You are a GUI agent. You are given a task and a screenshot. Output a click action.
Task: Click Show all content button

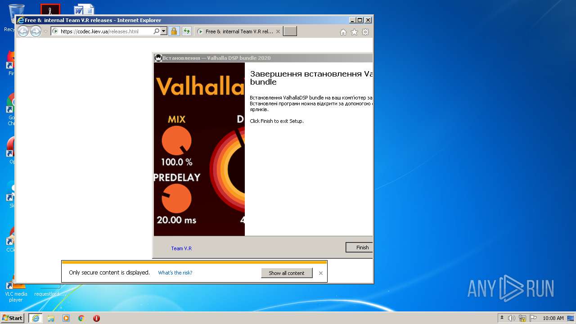[x=287, y=273]
